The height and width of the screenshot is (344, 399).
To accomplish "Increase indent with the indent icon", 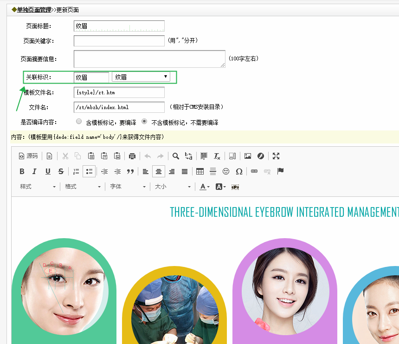I will tap(117, 171).
